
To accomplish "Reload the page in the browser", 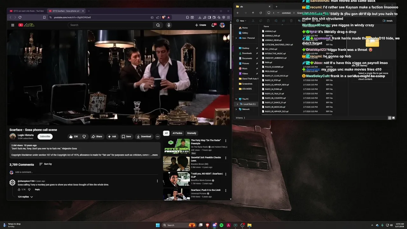I will point(20,17).
